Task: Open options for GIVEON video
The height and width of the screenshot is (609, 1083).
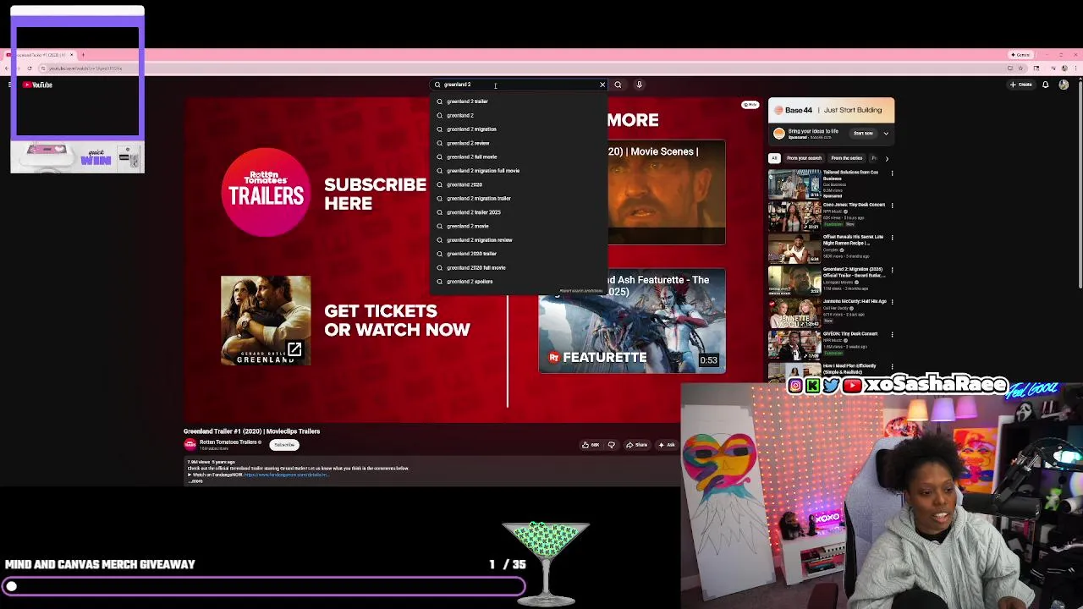Action: click(x=892, y=333)
